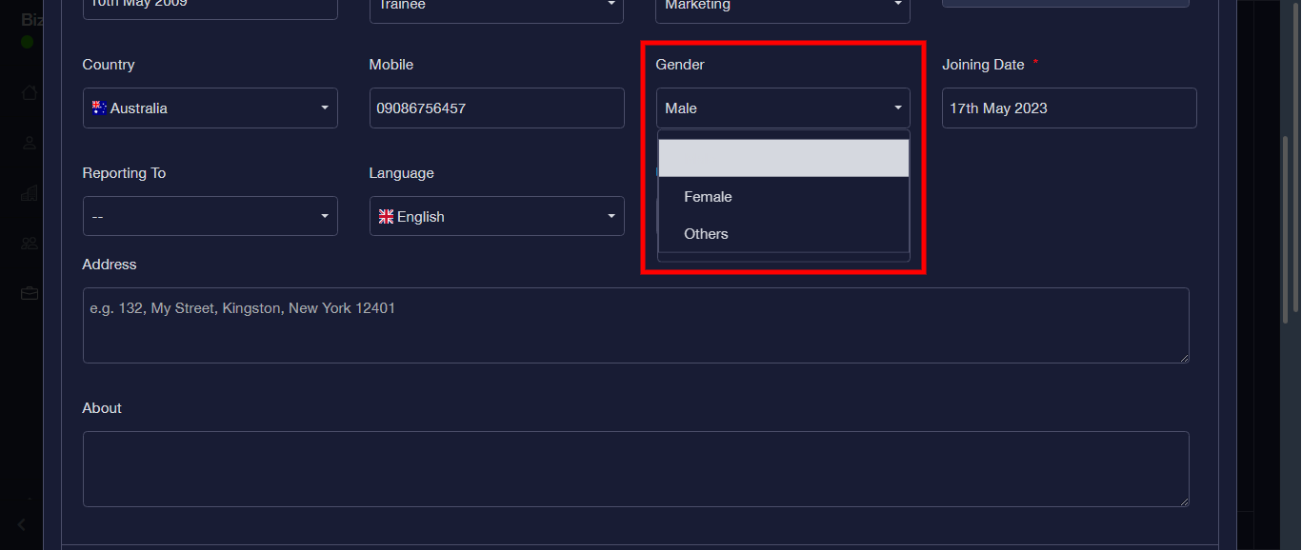Choose Others from the gender list

tap(706, 234)
